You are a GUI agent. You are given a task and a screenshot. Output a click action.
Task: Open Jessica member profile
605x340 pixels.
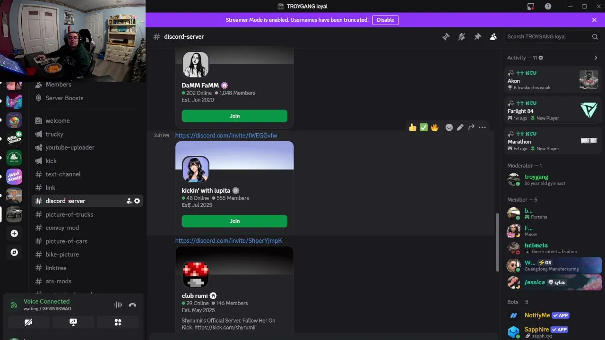pyautogui.click(x=553, y=282)
